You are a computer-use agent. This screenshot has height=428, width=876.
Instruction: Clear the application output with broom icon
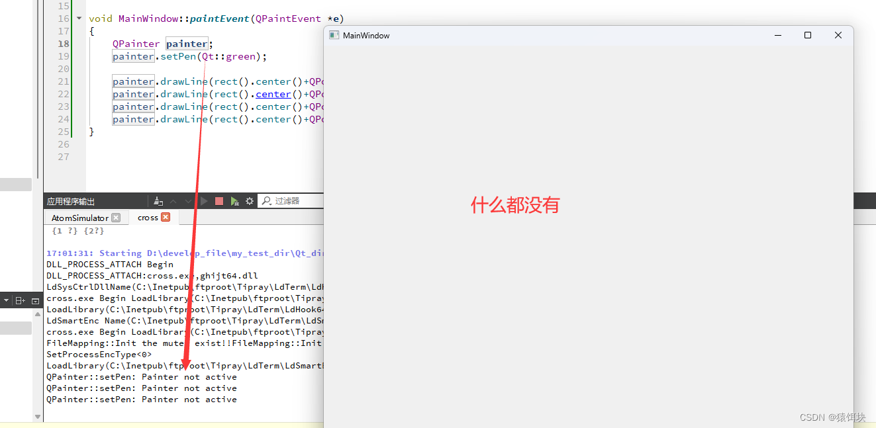[157, 200]
